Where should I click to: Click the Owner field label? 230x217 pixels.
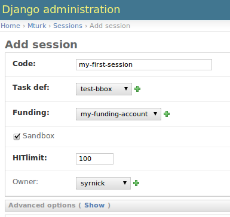25,182
